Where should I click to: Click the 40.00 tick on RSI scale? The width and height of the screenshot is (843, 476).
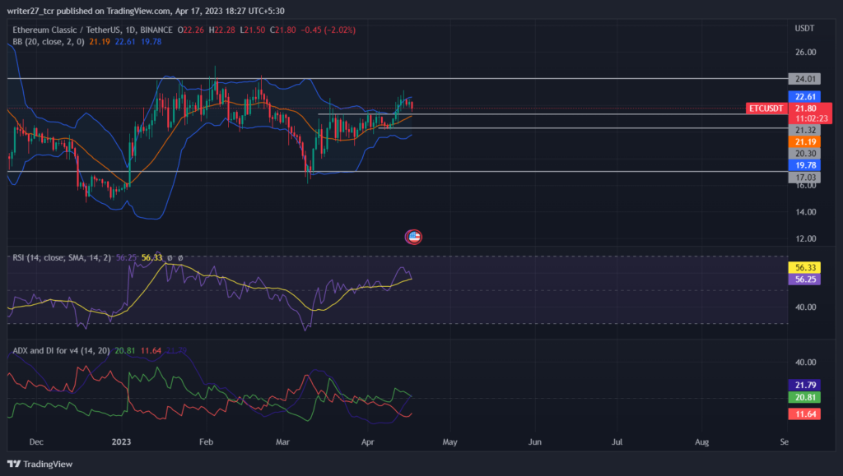click(805, 307)
